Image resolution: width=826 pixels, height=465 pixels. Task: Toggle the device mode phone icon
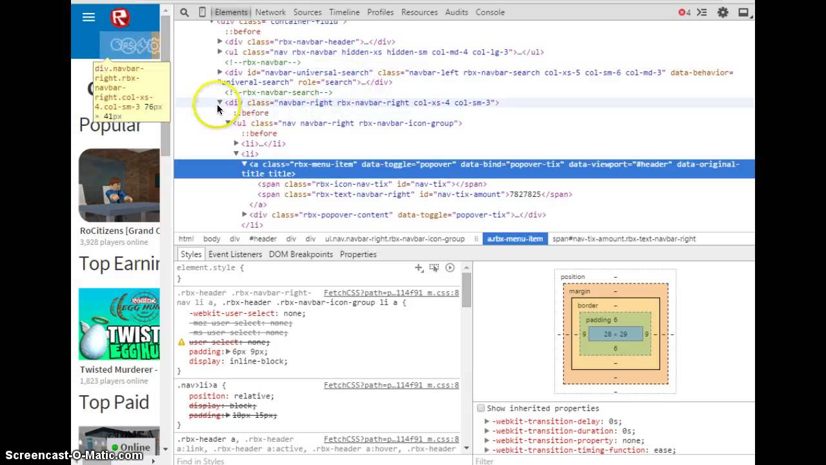202,12
